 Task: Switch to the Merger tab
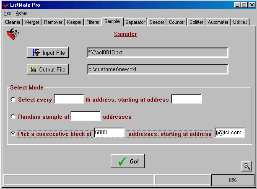tap(32, 22)
